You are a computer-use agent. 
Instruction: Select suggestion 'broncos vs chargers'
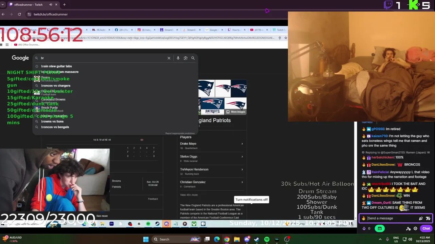pos(56,86)
